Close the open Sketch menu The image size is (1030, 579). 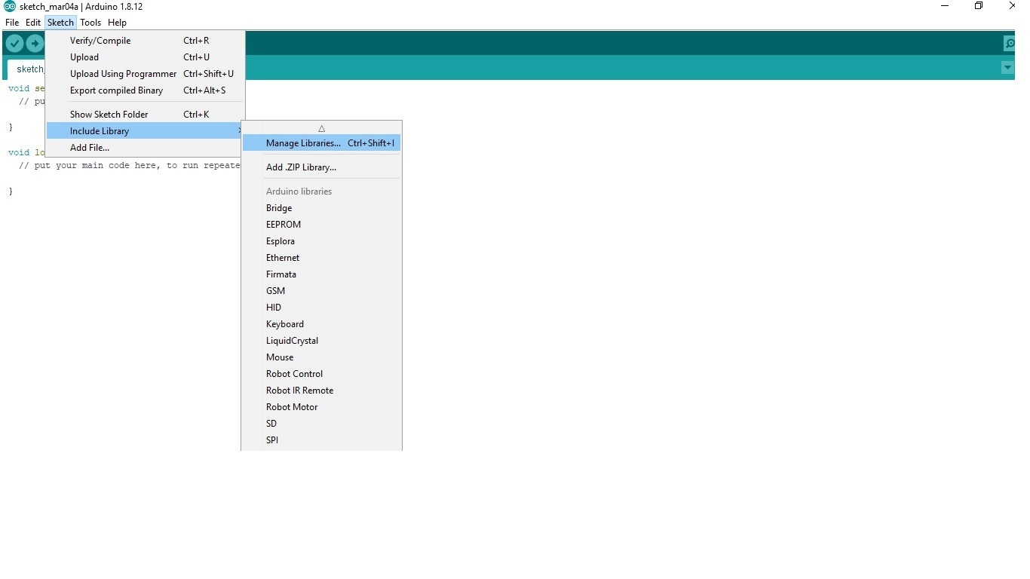tap(60, 23)
